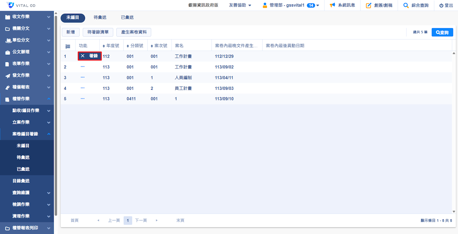Open the three-dot menu for row 5
Image resolution: width=458 pixels, height=234 pixels.
[83, 99]
